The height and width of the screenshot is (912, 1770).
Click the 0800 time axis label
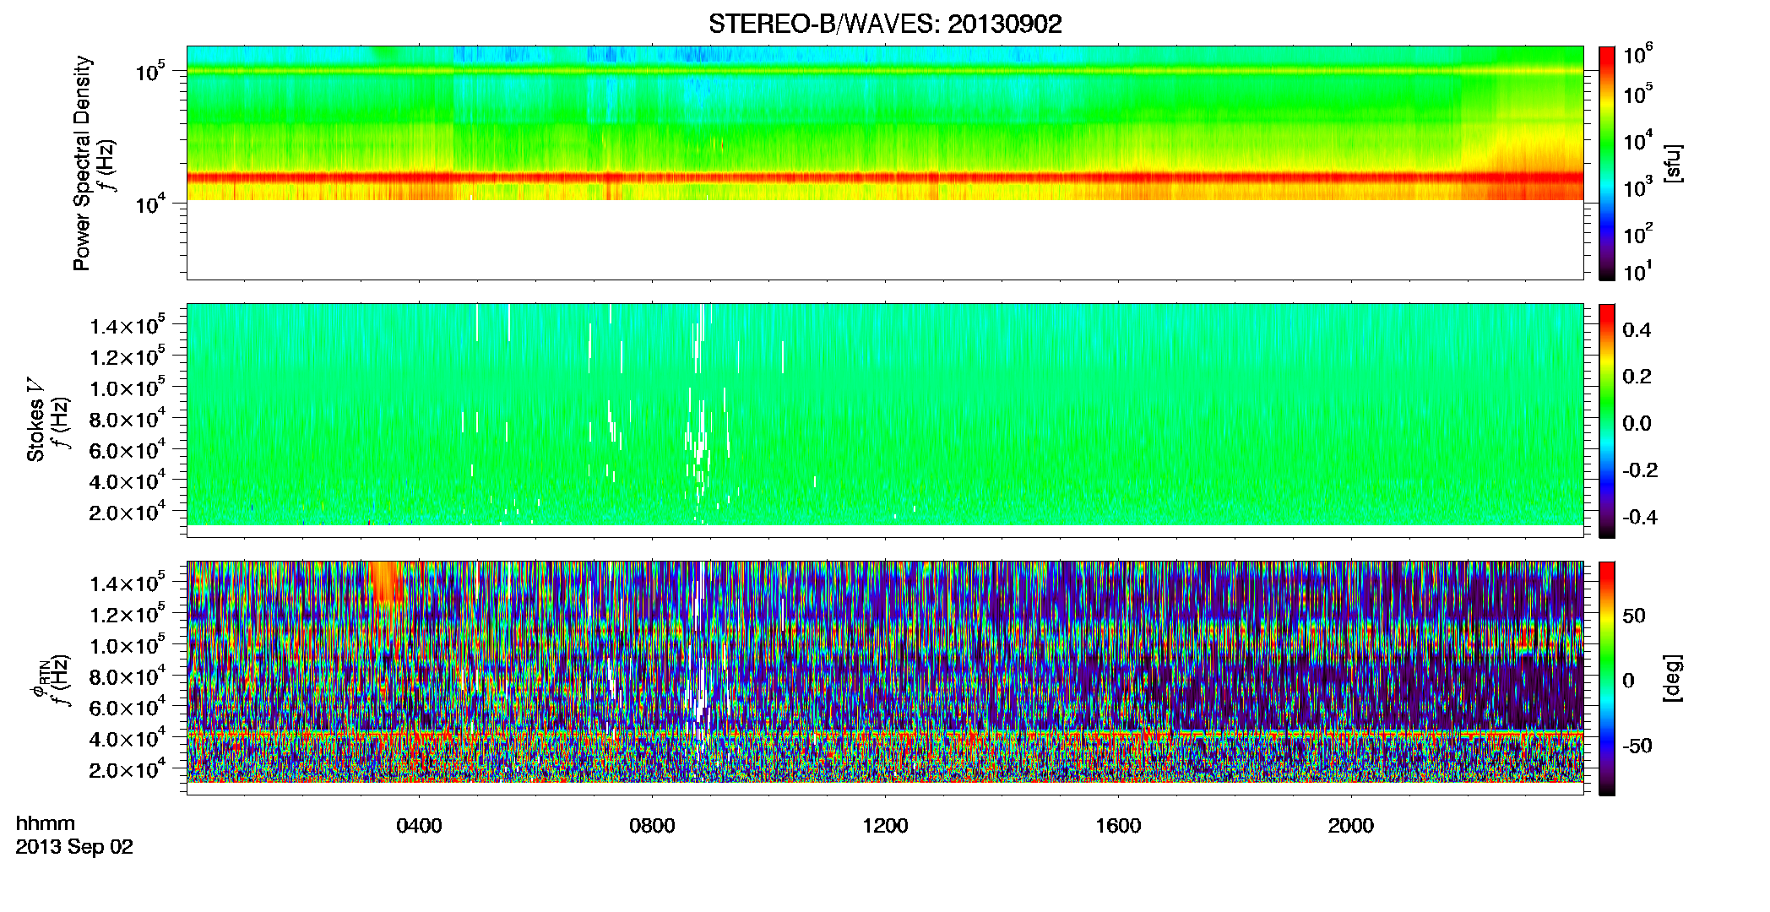point(652,826)
